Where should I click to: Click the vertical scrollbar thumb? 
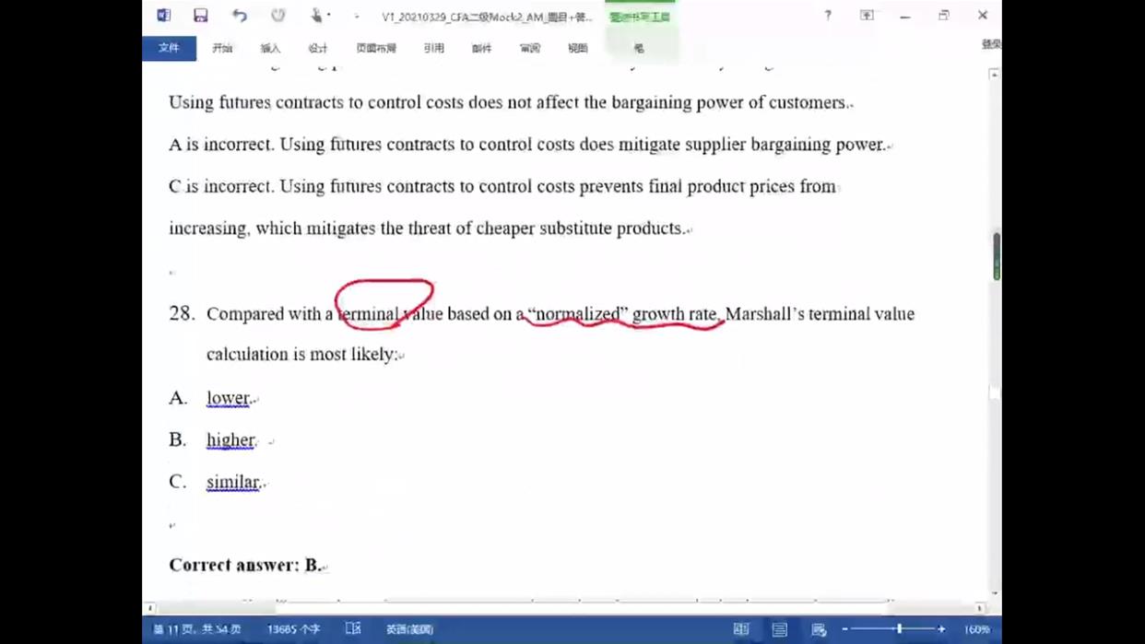pyautogui.click(x=996, y=256)
